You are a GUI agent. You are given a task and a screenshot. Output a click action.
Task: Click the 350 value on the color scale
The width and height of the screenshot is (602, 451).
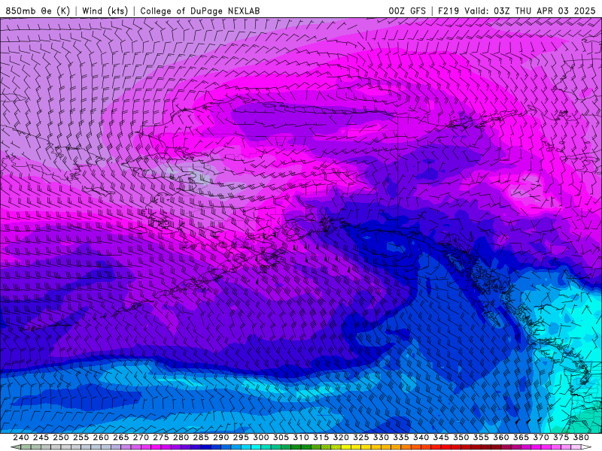pyautogui.click(x=461, y=437)
